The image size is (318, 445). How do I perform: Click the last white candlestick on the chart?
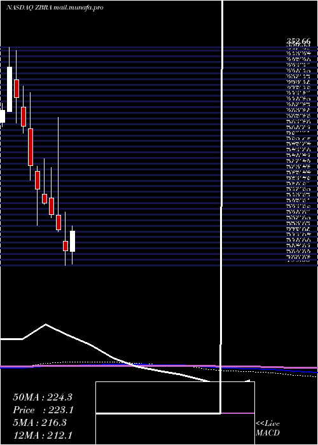click(73, 241)
